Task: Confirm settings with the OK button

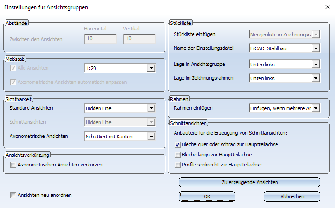Action: click(x=207, y=196)
